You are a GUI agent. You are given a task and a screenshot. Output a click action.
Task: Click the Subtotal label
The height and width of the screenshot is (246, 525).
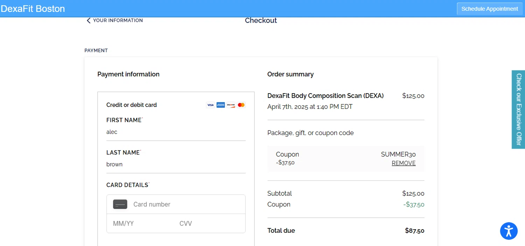(280, 194)
